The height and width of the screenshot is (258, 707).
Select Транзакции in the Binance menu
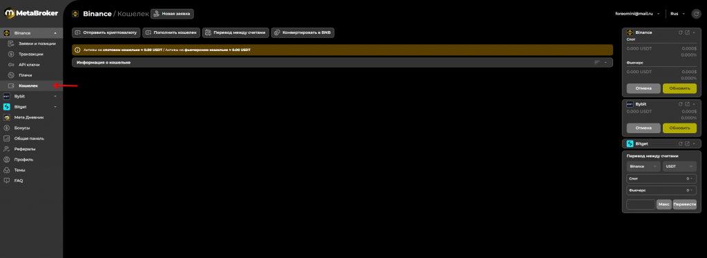pyautogui.click(x=32, y=54)
